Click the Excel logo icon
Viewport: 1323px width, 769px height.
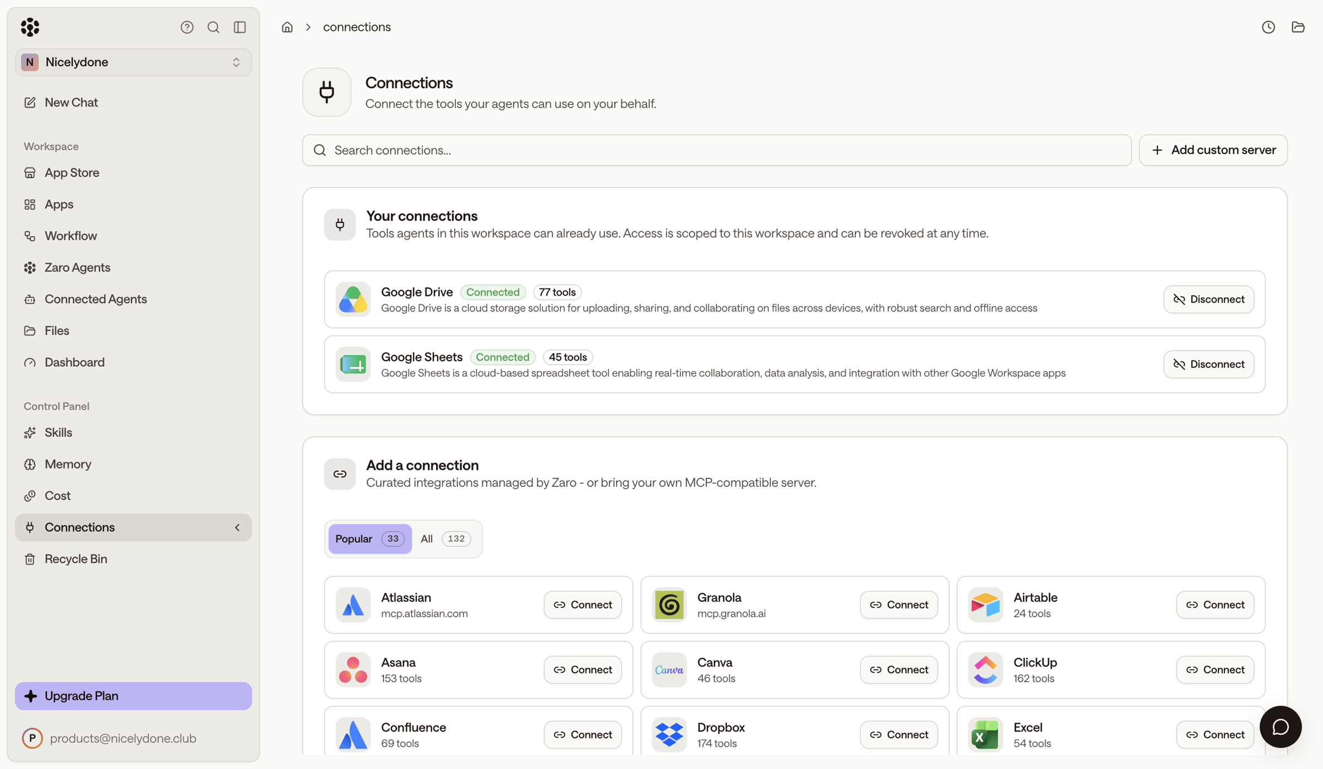986,735
